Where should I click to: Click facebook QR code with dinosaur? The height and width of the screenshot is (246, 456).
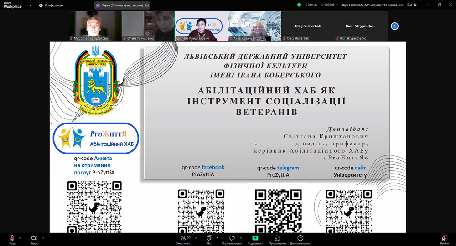pyautogui.click(x=201, y=211)
